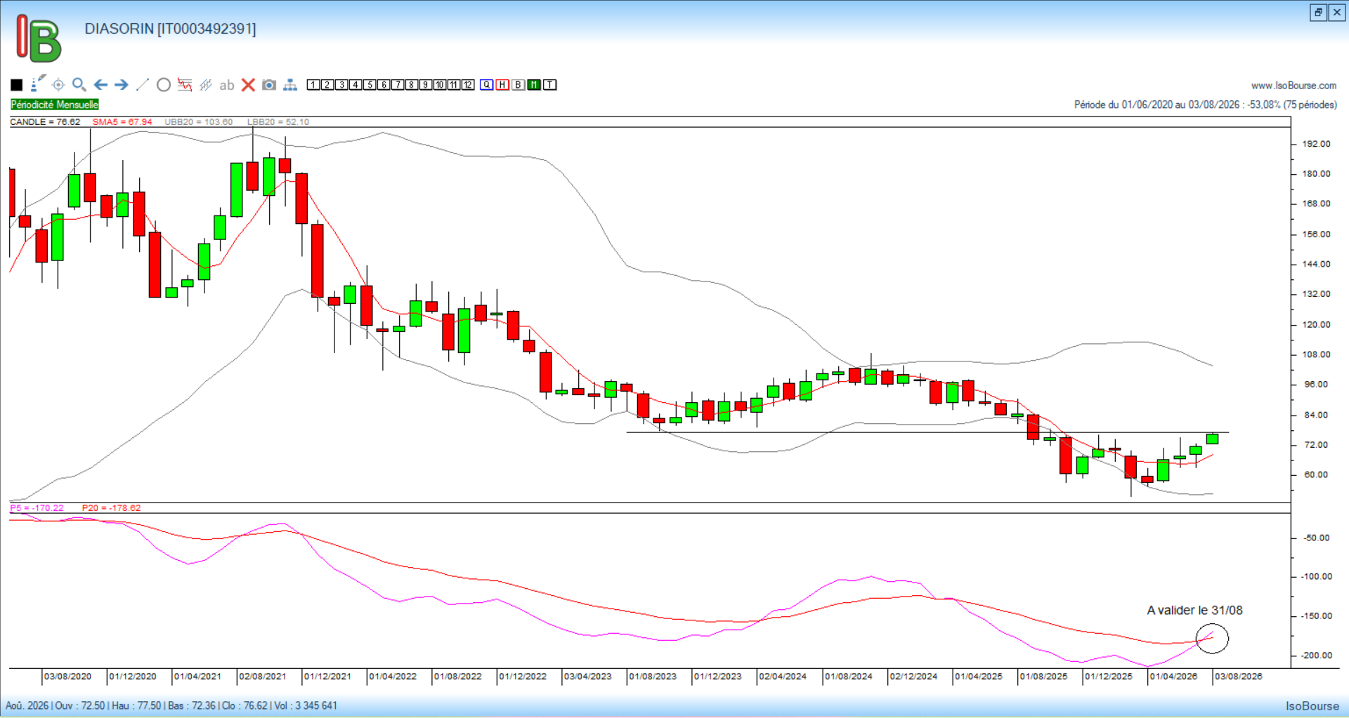Open the grey bar chart tool
Viewport: 1349px width, 718px height.
(x=206, y=85)
